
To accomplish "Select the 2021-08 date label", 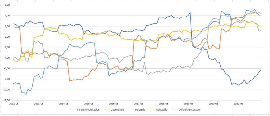I will pos(238,104).
